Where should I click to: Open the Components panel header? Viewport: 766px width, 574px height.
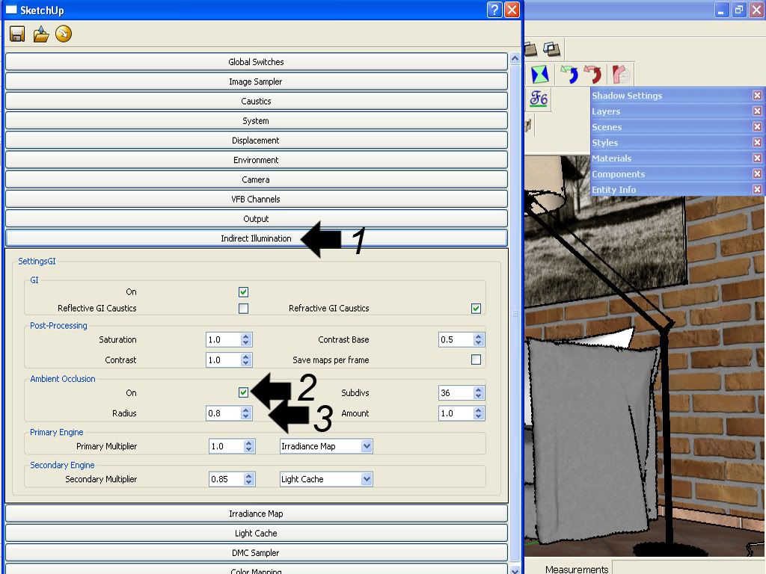pos(677,173)
